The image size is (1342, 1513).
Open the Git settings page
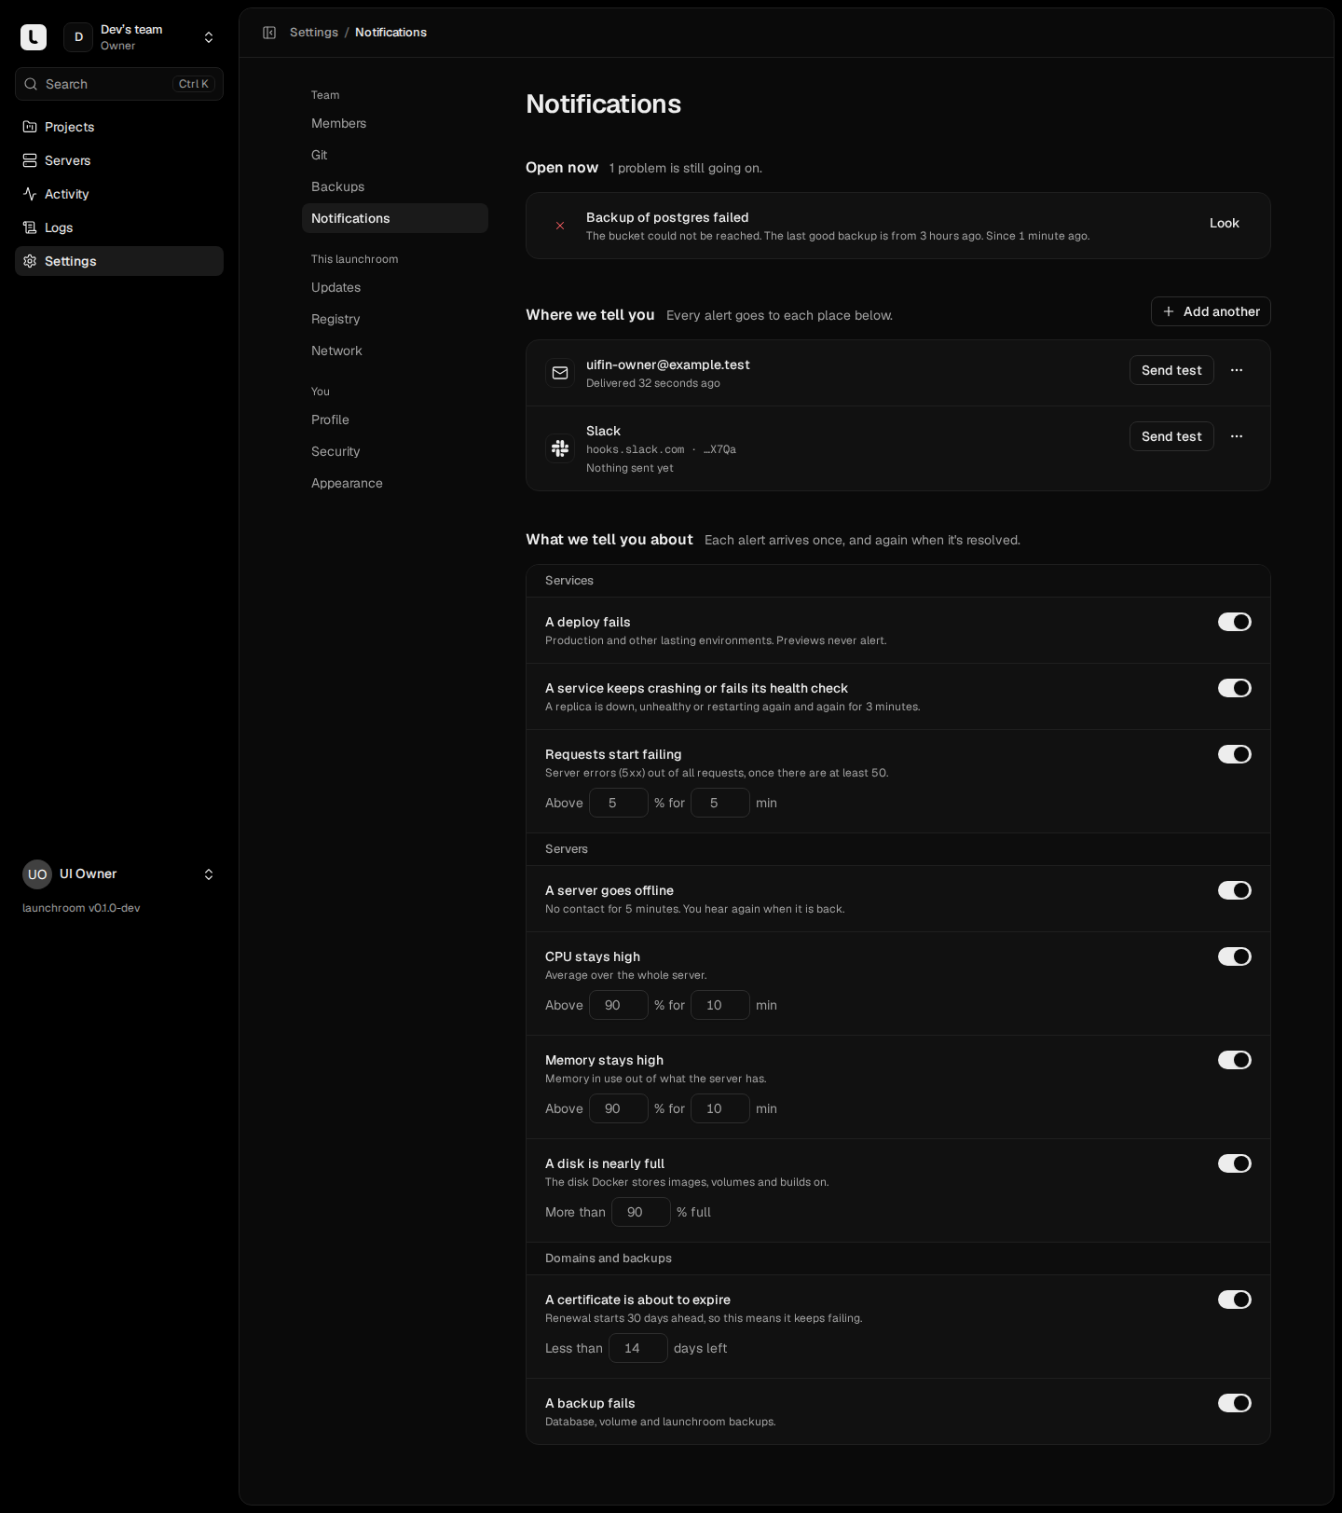(x=395, y=155)
